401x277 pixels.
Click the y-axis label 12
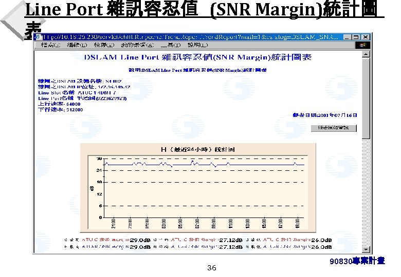click(x=99, y=194)
